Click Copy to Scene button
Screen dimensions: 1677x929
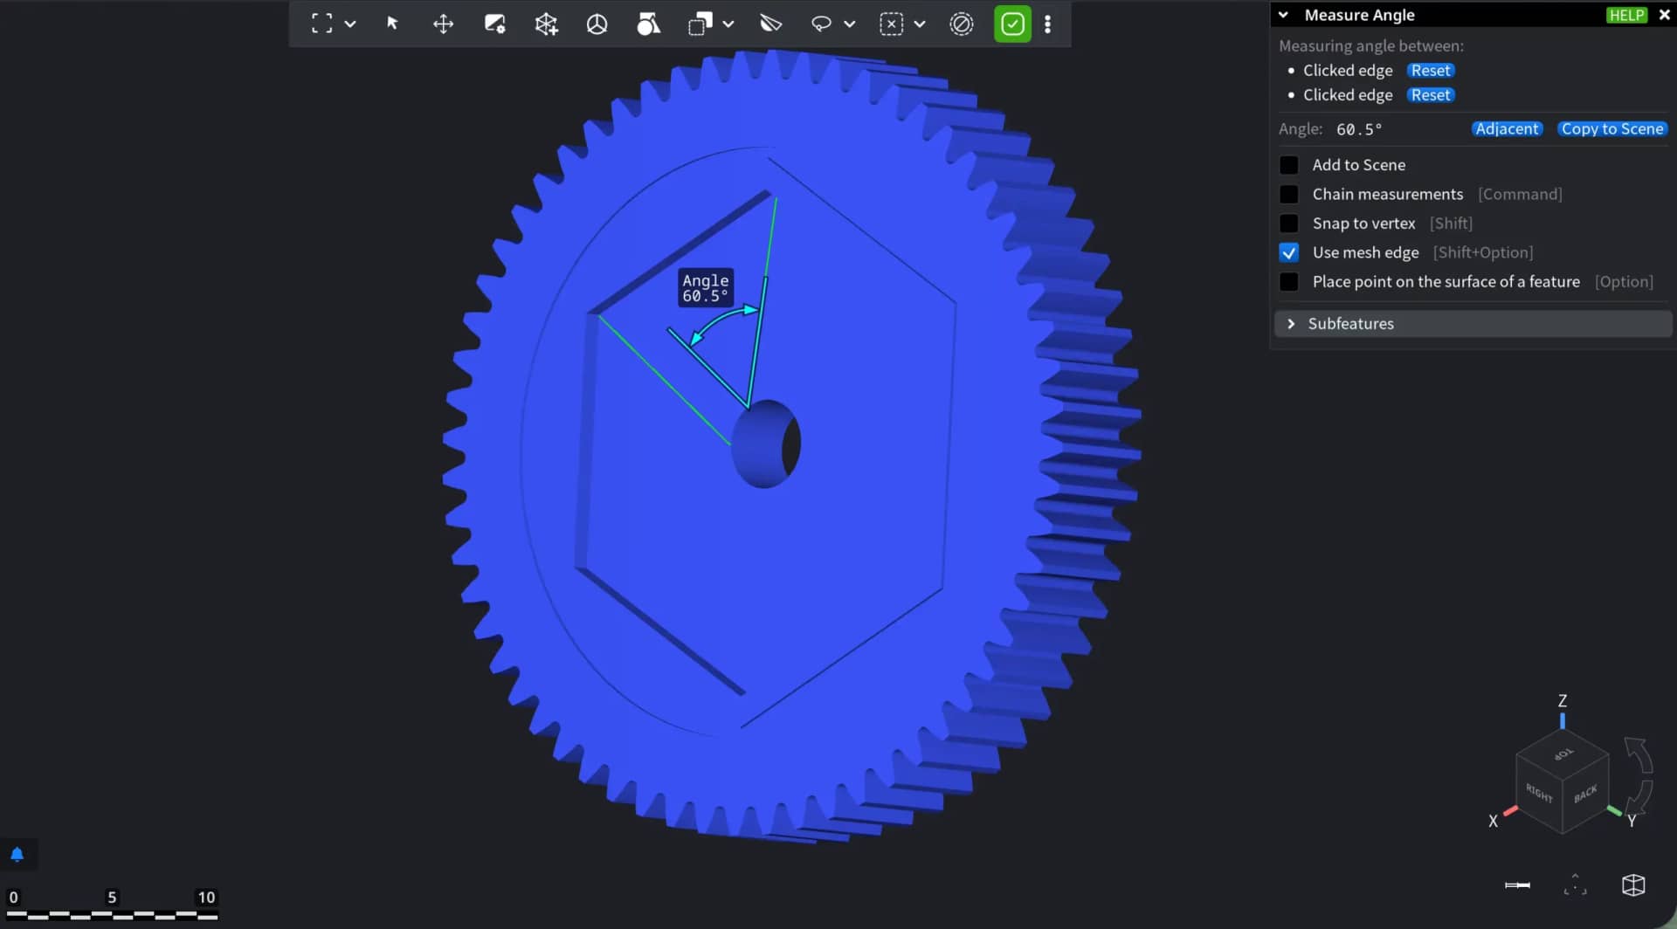pos(1612,128)
